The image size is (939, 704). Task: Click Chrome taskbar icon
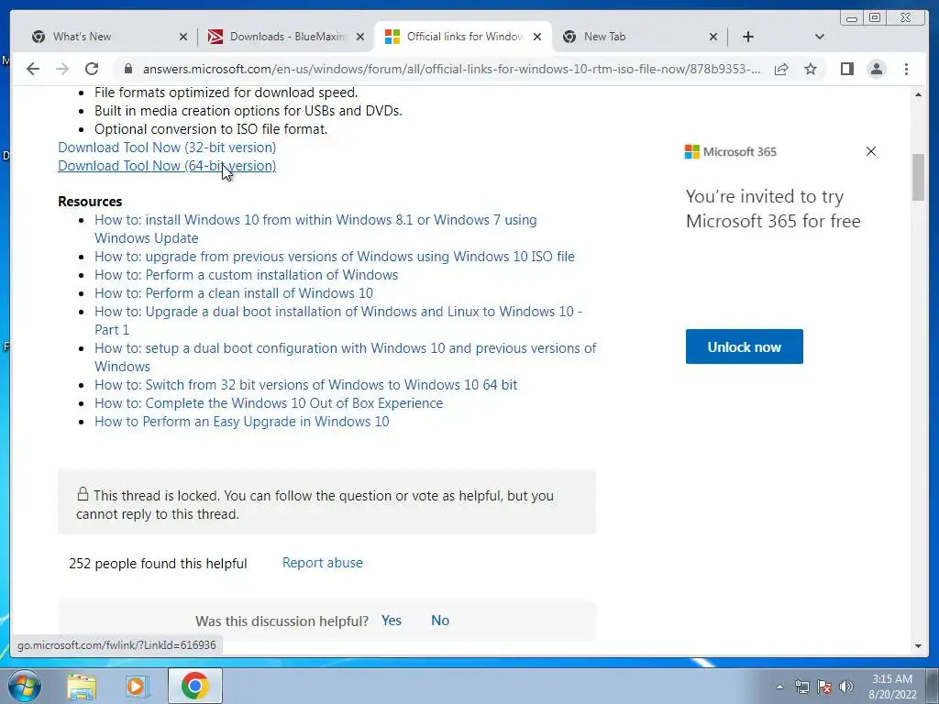tap(195, 686)
